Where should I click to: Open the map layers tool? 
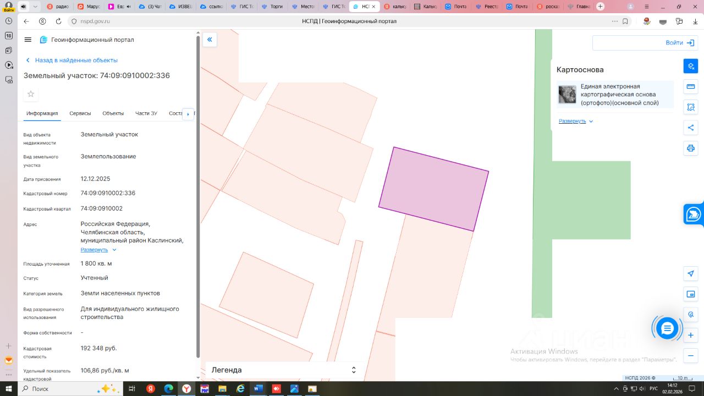(x=690, y=66)
